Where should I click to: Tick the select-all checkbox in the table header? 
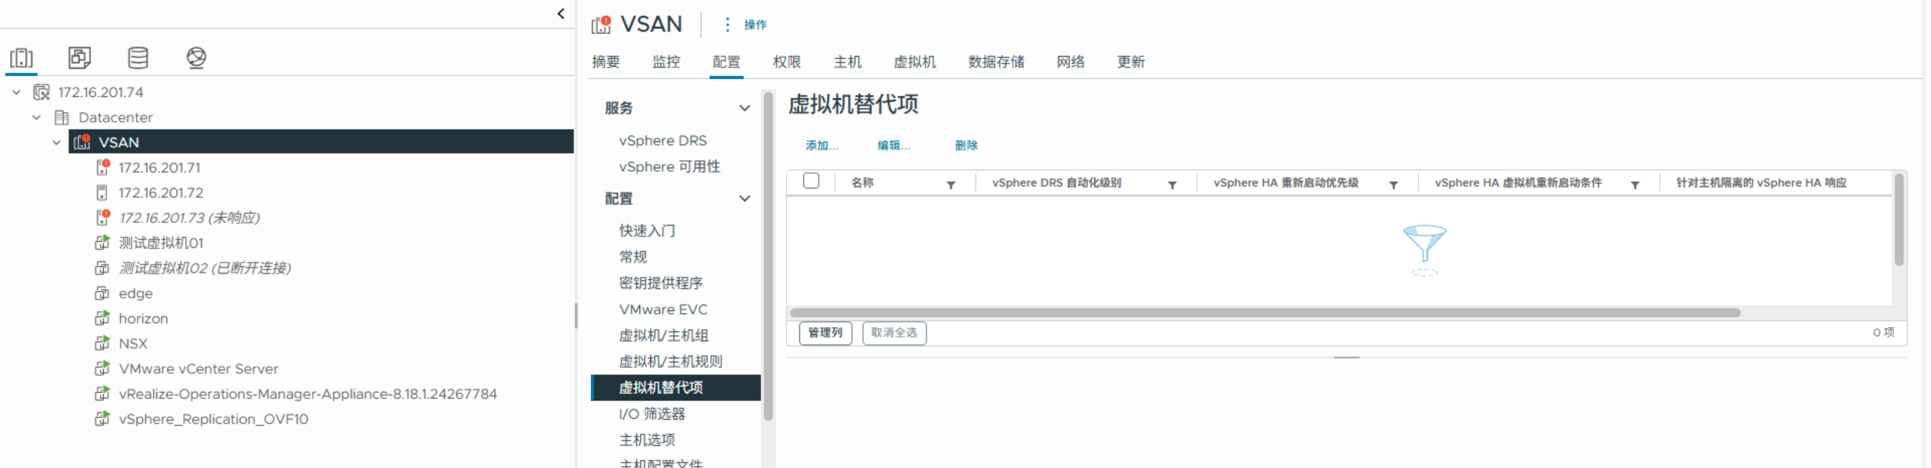point(811,181)
